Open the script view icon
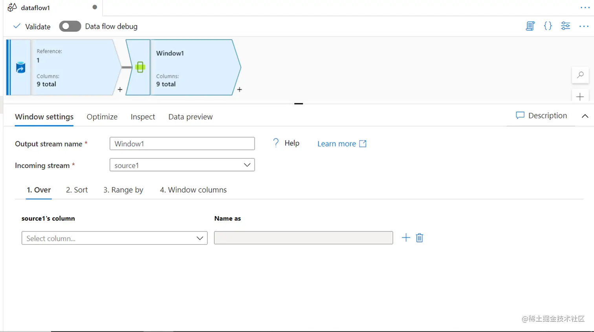Image resolution: width=594 pixels, height=332 pixels. [x=530, y=26]
